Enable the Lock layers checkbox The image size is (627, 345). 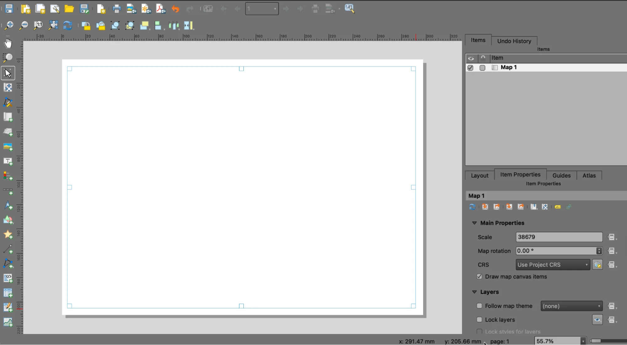(x=479, y=320)
